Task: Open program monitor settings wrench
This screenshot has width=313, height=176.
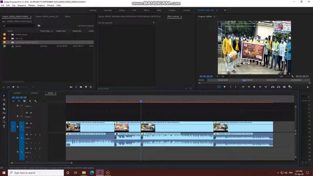Action: pos(292,76)
